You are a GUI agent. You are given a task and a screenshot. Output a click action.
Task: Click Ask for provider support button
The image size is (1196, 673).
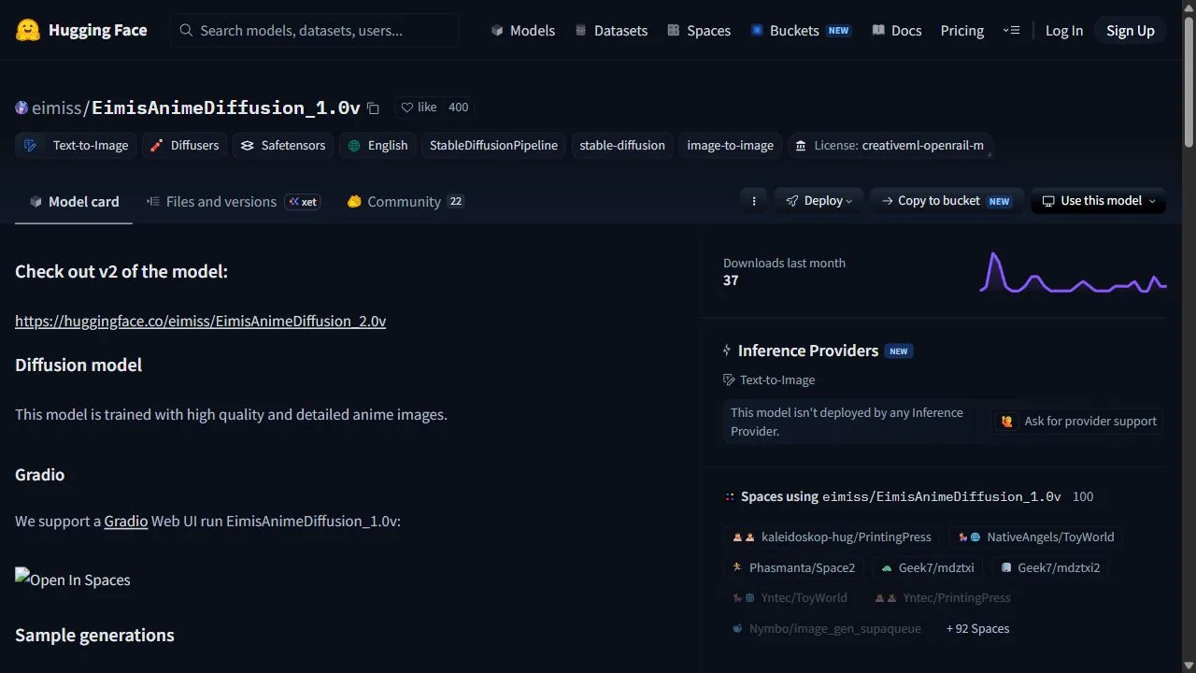pos(1079,422)
